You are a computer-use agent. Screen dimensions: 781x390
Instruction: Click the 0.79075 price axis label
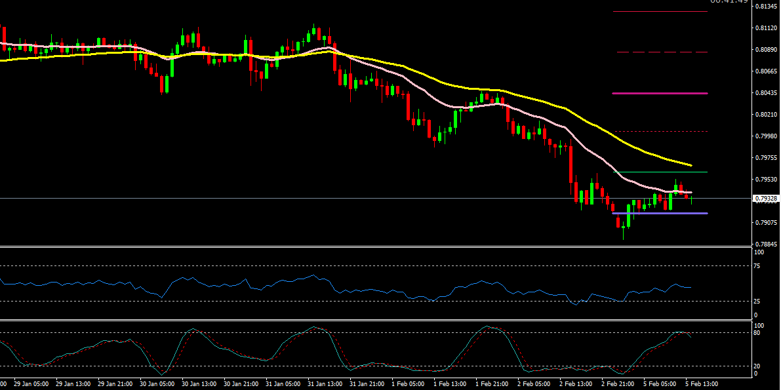[766, 223]
